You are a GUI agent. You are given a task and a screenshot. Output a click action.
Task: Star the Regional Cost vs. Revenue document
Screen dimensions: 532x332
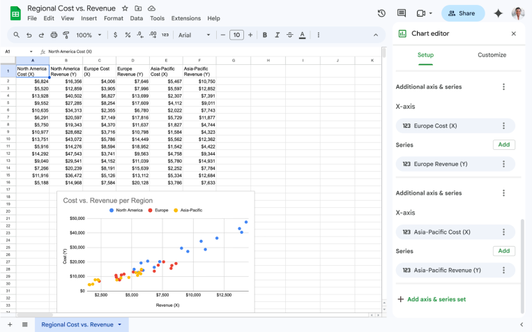pos(125,8)
